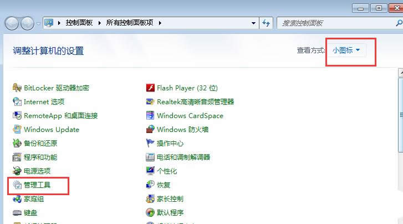Expand the address bar history dropdown arrow

(x=253, y=23)
